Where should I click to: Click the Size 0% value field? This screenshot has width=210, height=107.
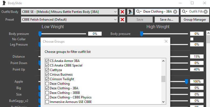[x=197, y=94]
